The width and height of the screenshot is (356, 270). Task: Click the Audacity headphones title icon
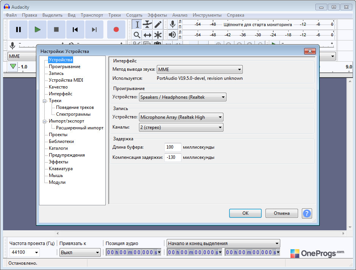pyautogui.click(x=6, y=7)
